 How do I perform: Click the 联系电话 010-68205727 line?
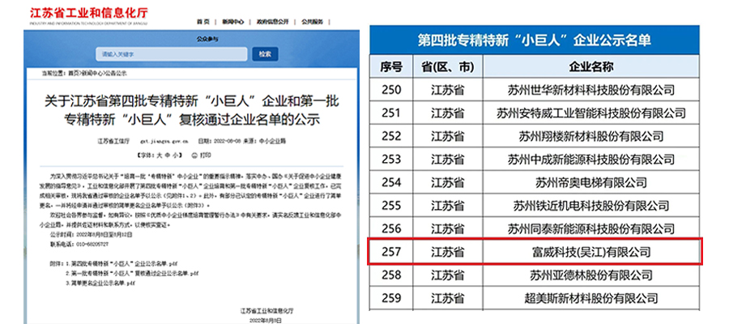79,244
